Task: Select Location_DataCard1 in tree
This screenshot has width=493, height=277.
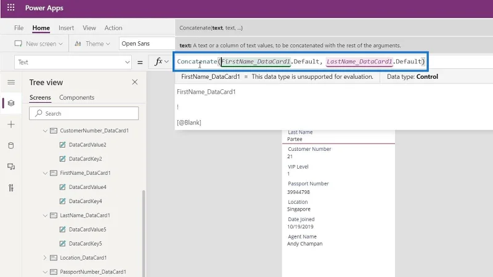Action: 83,257
